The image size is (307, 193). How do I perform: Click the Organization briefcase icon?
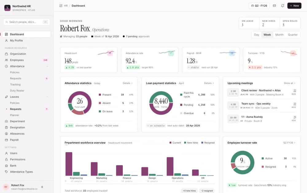(x=6, y=54)
